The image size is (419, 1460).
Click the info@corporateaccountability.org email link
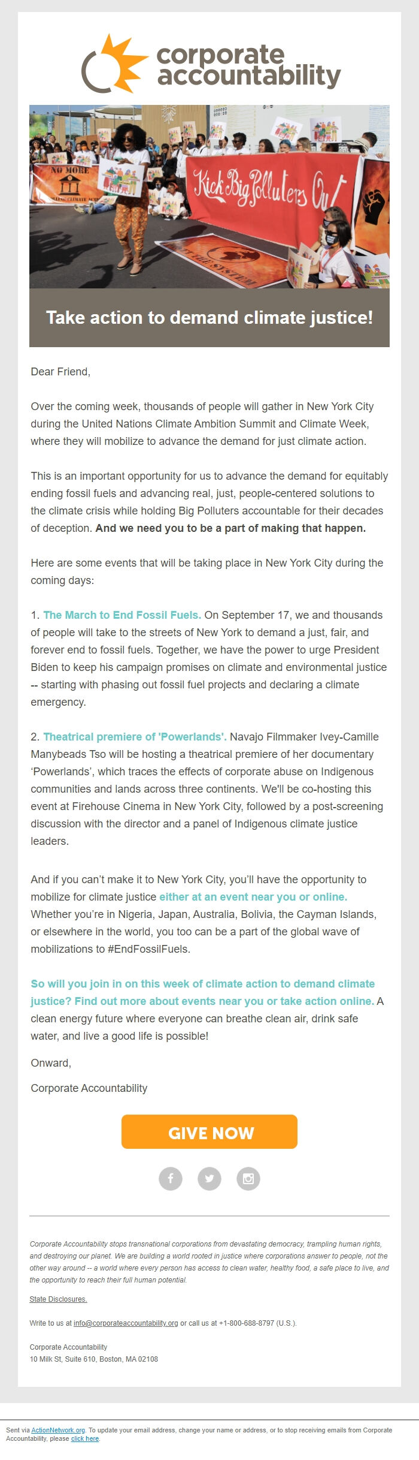[x=126, y=1323]
